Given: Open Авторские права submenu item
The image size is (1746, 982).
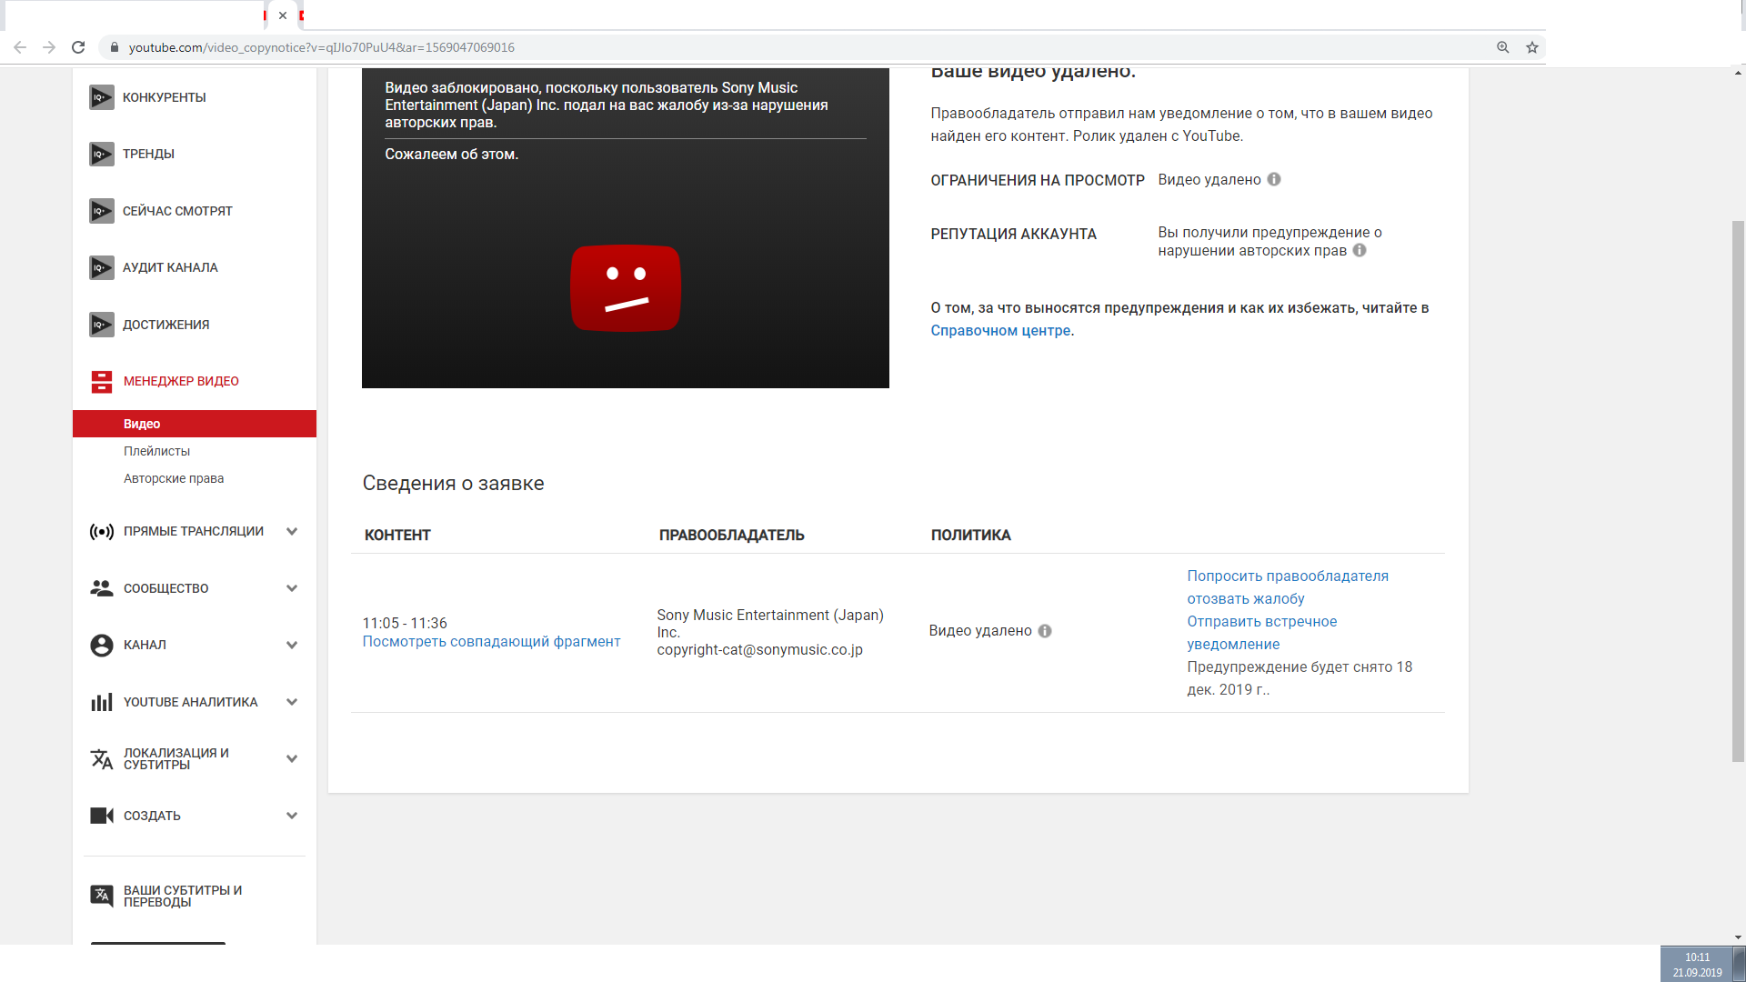Looking at the screenshot, I should (x=174, y=478).
